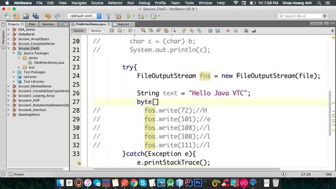Click the Save All toolbar icon

[x=36, y=16]
